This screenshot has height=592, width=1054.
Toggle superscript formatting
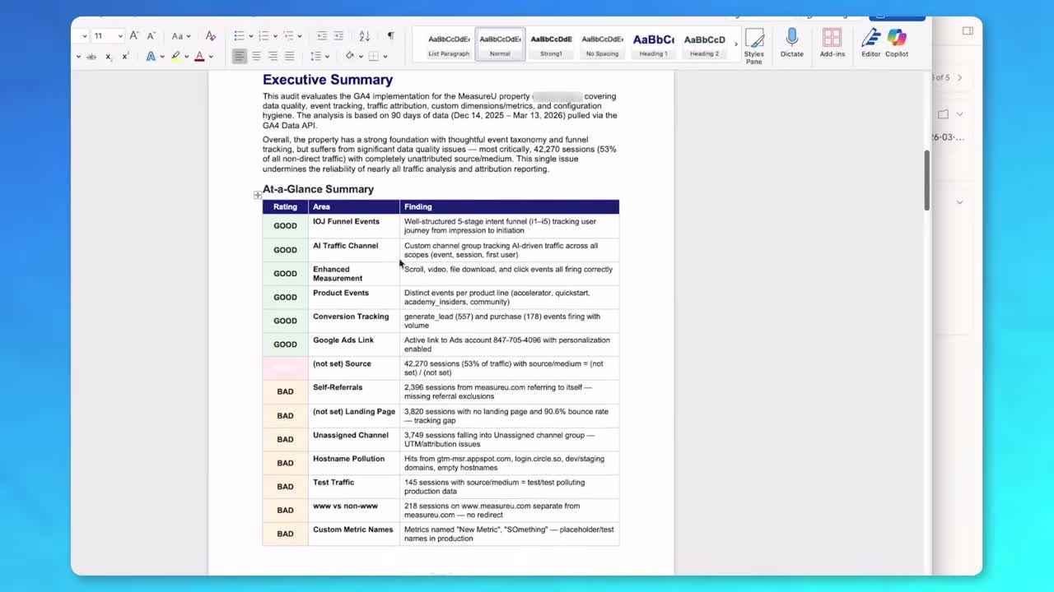point(124,56)
